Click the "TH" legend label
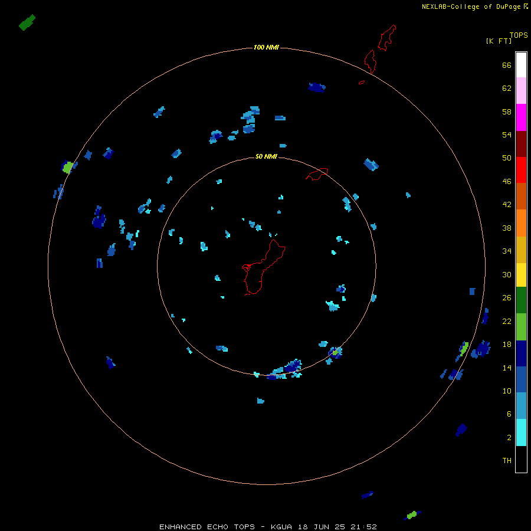This screenshot has width=531, height=531. (x=507, y=461)
